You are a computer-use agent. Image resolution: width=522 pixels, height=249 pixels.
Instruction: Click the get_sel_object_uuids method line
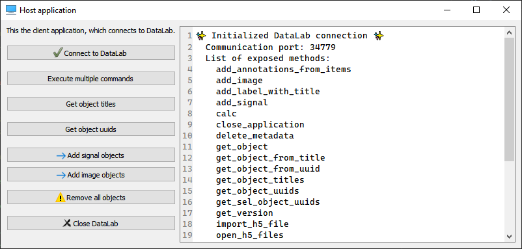click(x=268, y=202)
